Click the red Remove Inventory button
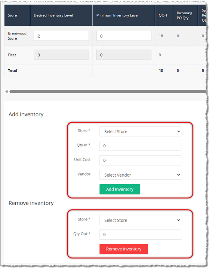This screenshot has height=270, width=211. [x=124, y=249]
